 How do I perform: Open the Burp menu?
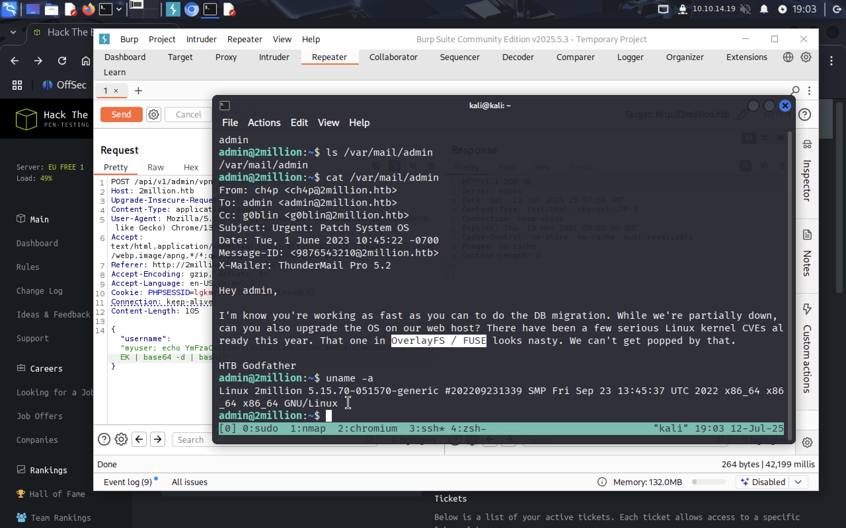point(129,39)
